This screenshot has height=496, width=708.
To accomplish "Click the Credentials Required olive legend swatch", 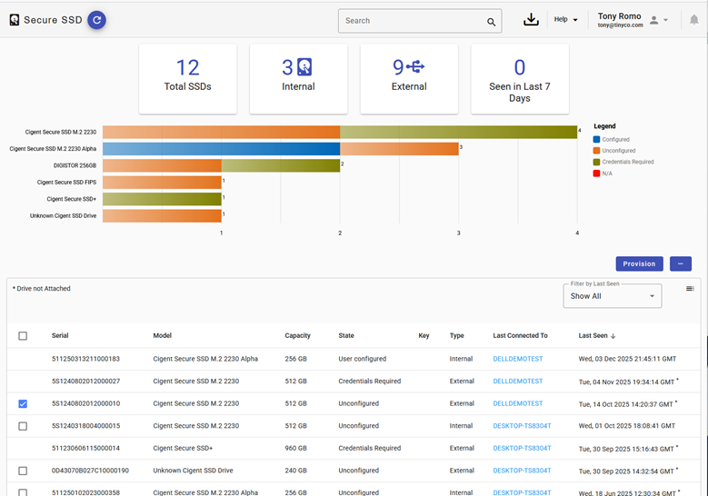I will coord(596,162).
